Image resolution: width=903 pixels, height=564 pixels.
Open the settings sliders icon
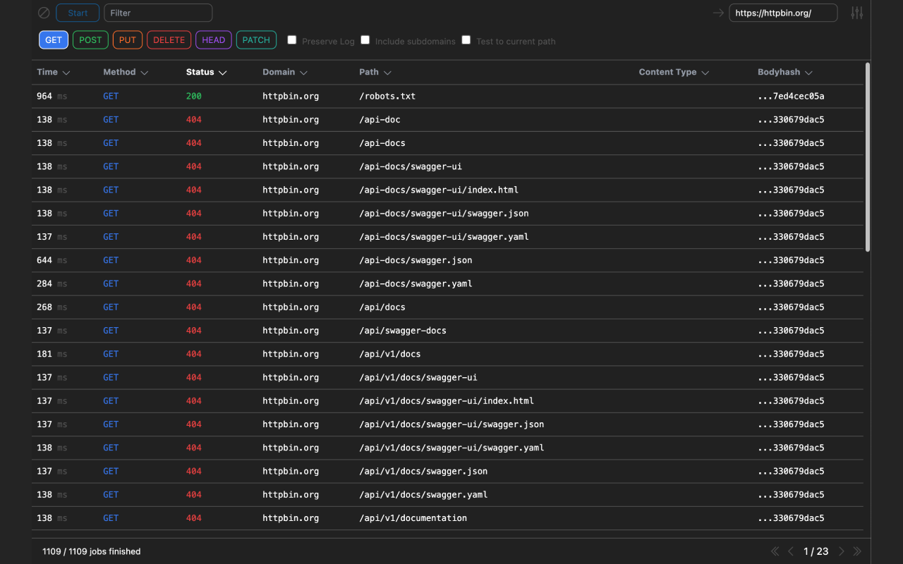point(857,13)
